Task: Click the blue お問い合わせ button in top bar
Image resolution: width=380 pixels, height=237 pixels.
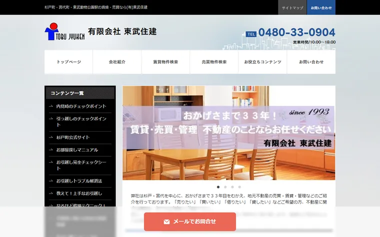Action: click(x=321, y=7)
